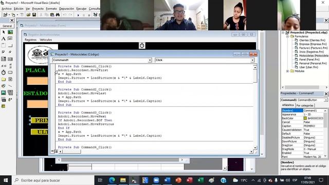Image resolution: width=329 pixels, height=185 pixels.
Task: Open the Ver menu
Action: [x=28, y=9]
